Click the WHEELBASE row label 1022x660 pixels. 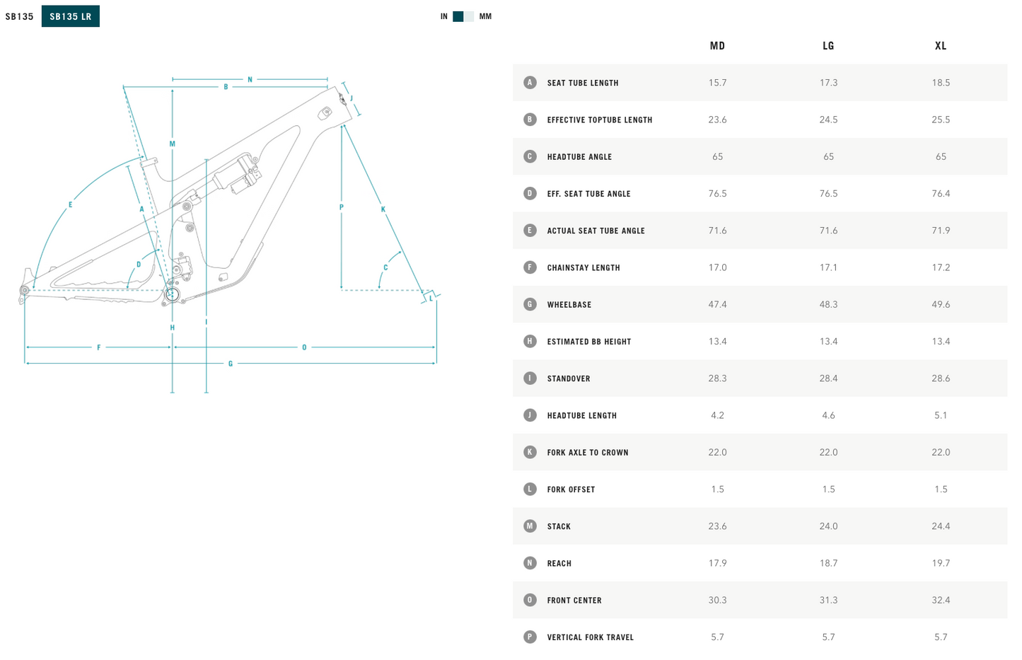[569, 305]
